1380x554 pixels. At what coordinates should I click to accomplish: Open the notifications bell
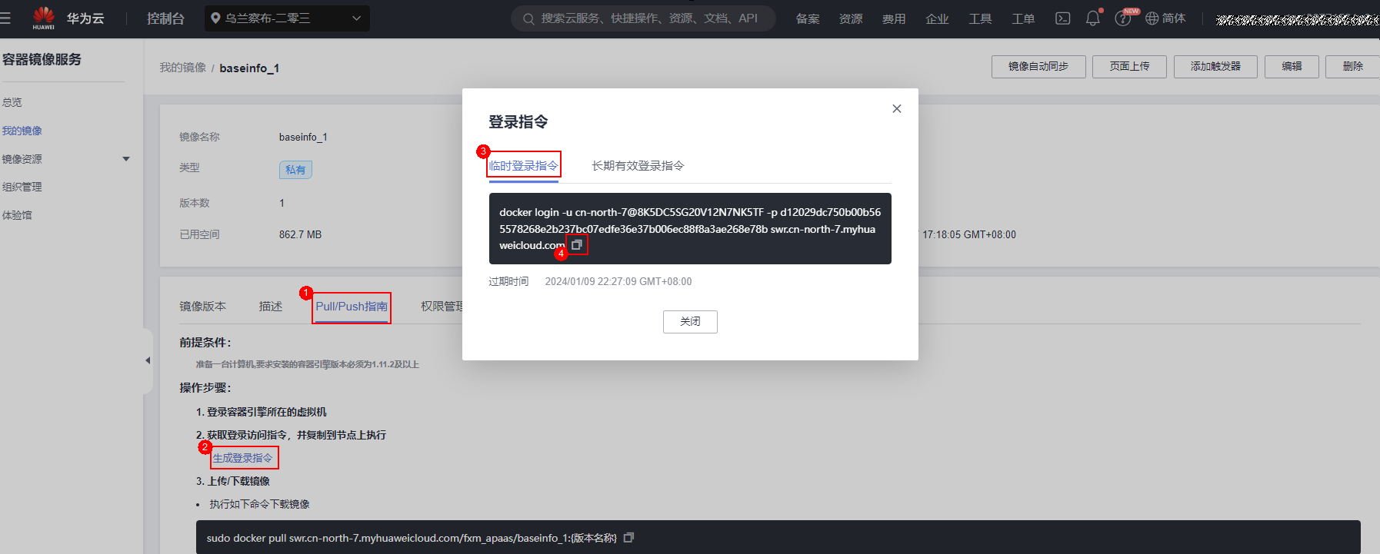click(1092, 18)
